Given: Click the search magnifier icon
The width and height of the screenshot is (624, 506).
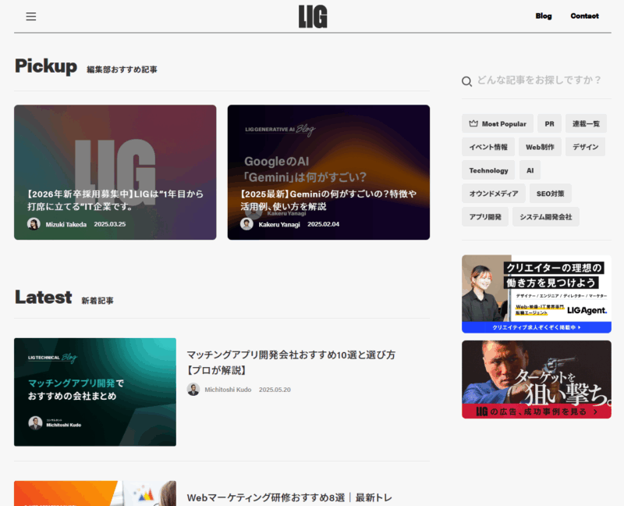Looking at the screenshot, I should [466, 81].
